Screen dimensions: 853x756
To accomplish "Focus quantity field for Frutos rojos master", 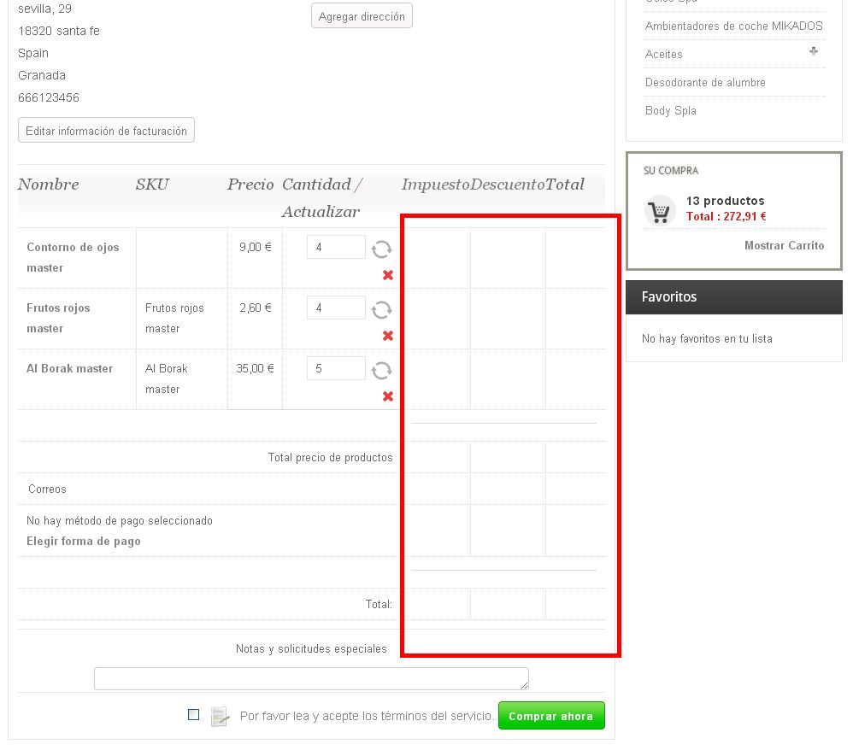I will point(336,308).
